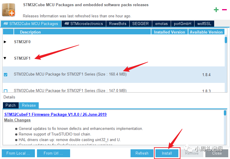Switch to the Patch details tab
This screenshot has height=159, width=230.
pyautogui.click(x=11, y=105)
